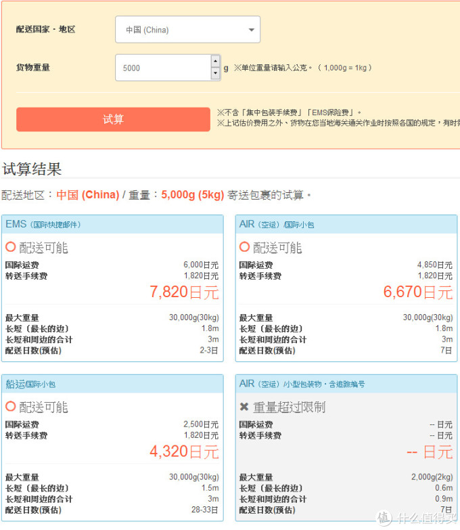
Task: Click the 船运 国际运费 value 2,500日元
Action: (x=201, y=424)
